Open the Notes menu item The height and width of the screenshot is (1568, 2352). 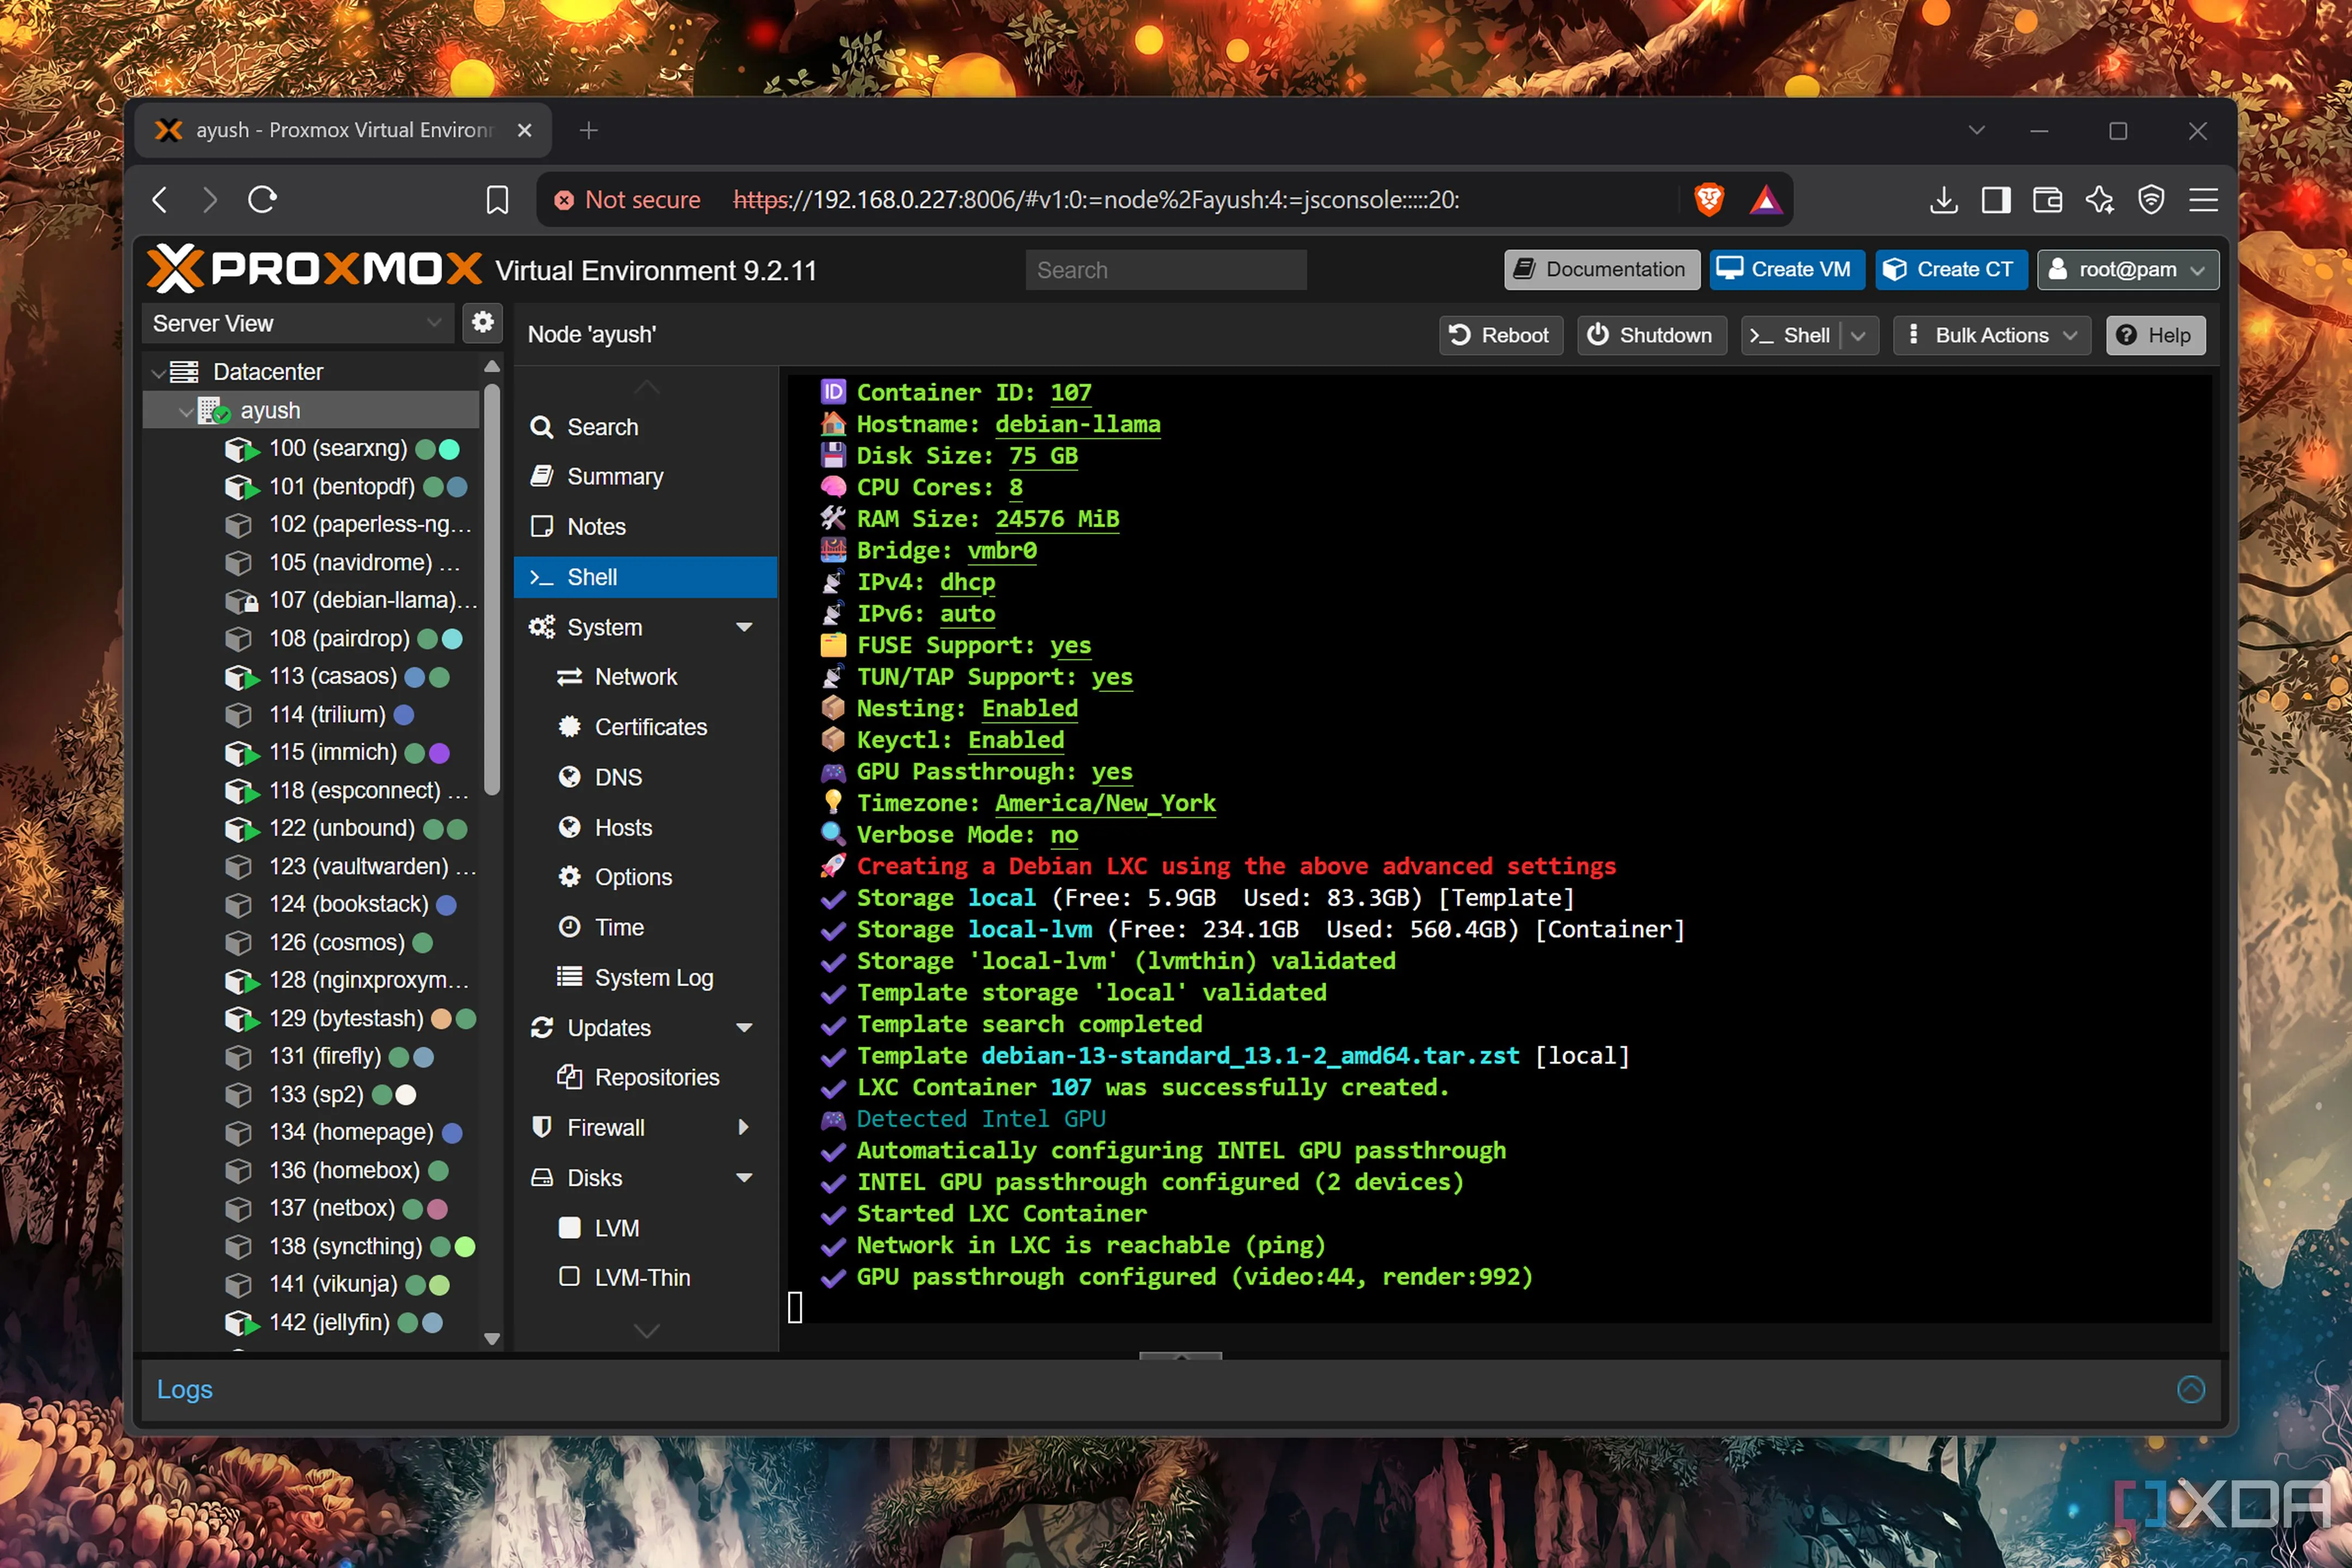point(645,527)
